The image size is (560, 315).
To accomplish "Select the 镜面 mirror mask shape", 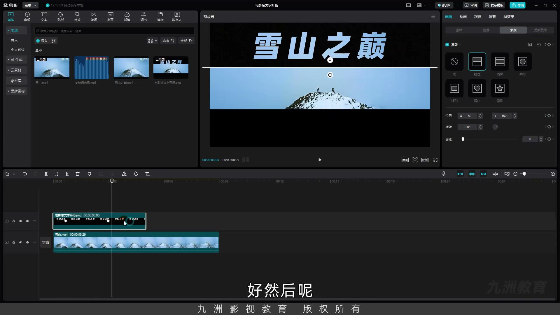I will [500, 62].
